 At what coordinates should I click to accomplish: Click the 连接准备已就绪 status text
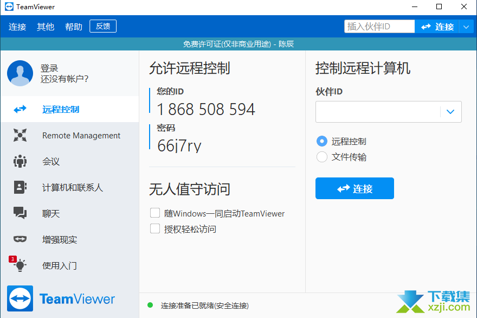click(x=204, y=306)
